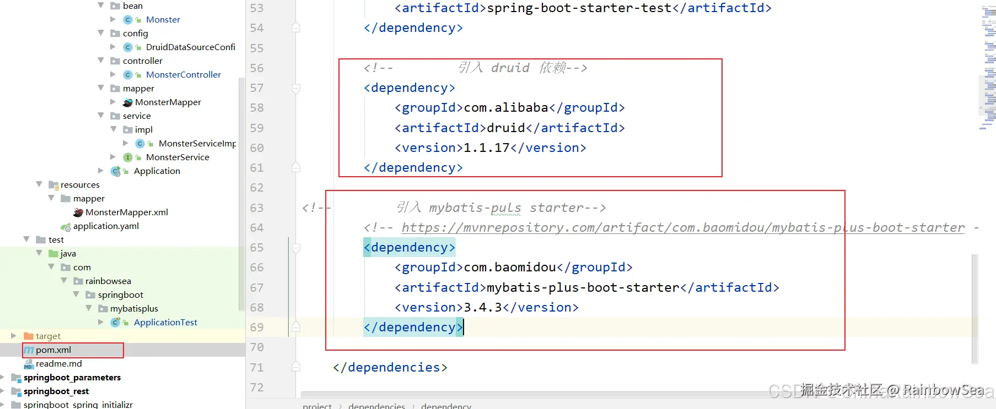This screenshot has width=996, height=409.
Task: Click the DruidDataSourceConfig class icon
Action: [x=128, y=47]
